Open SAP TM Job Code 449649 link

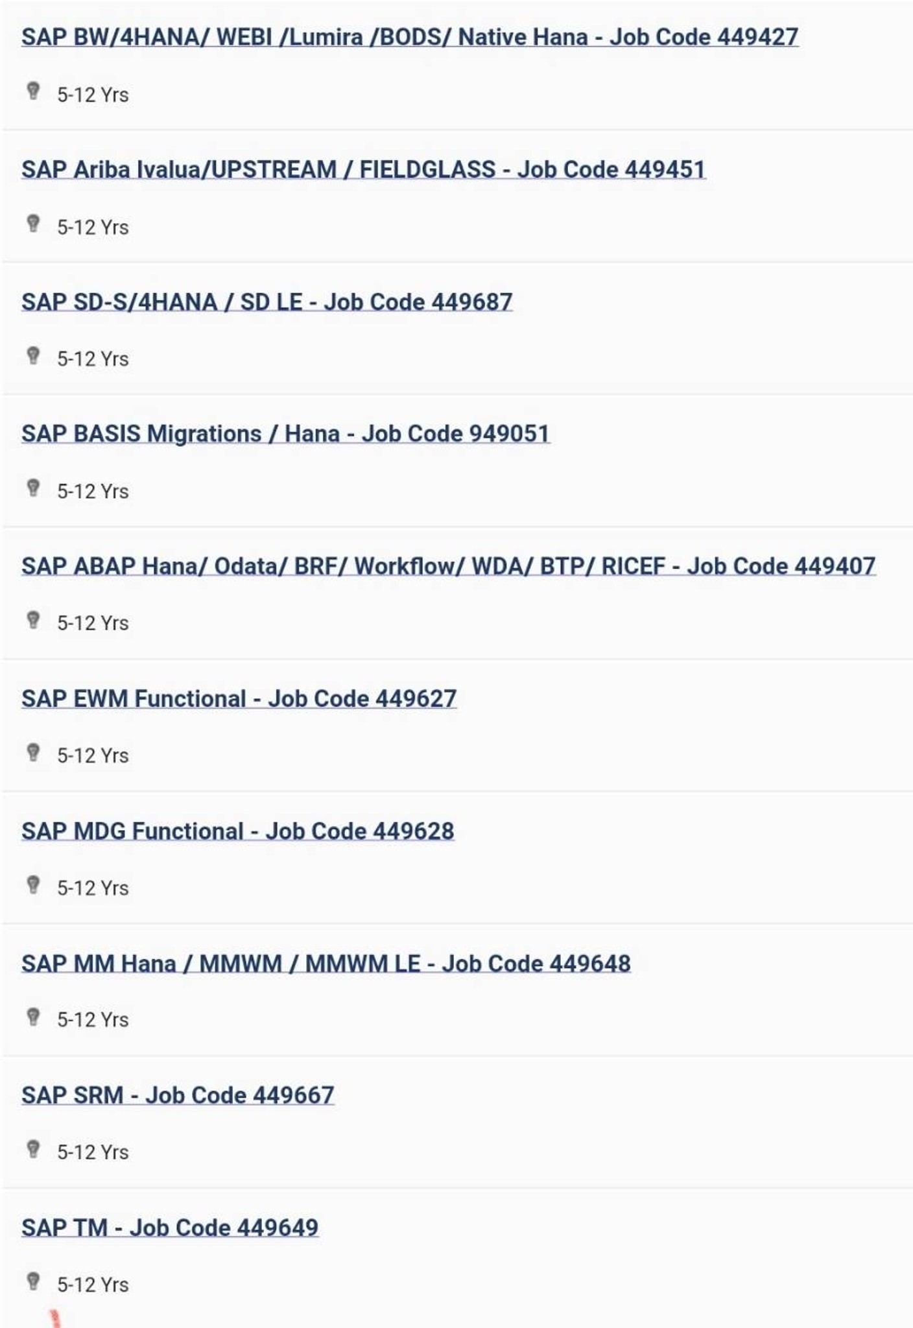pyautogui.click(x=170, y=1228)
